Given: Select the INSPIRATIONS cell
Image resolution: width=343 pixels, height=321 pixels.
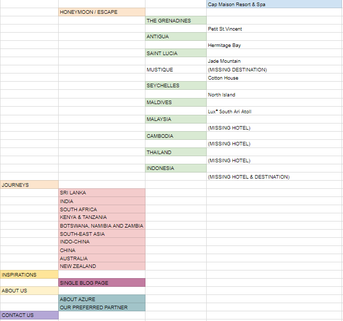Looking at the screenshot, I should [x=29, y=275].
